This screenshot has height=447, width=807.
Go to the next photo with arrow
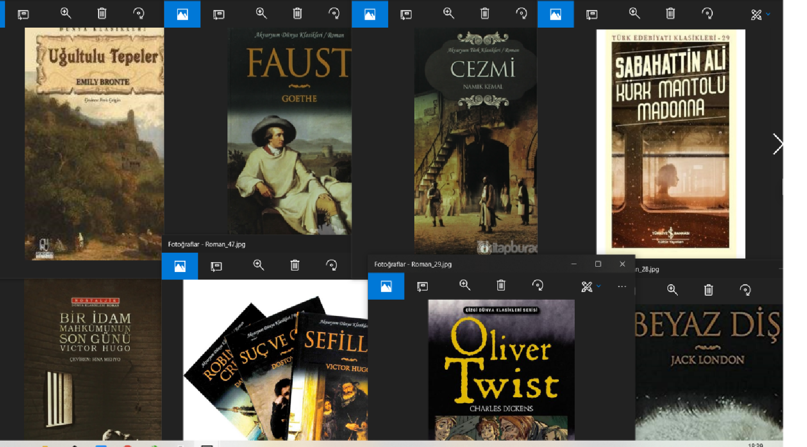click(777, 144)
